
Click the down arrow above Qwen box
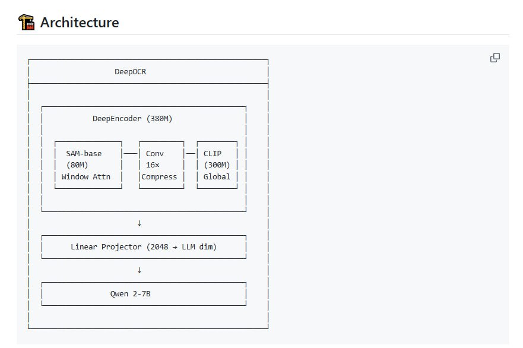click(140, 270)
